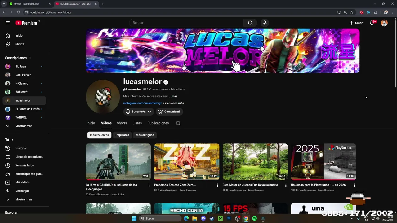This screenshot has height=223, width=397.
Task: Open options for Playstation 1 video
Action: coord(354,185)
